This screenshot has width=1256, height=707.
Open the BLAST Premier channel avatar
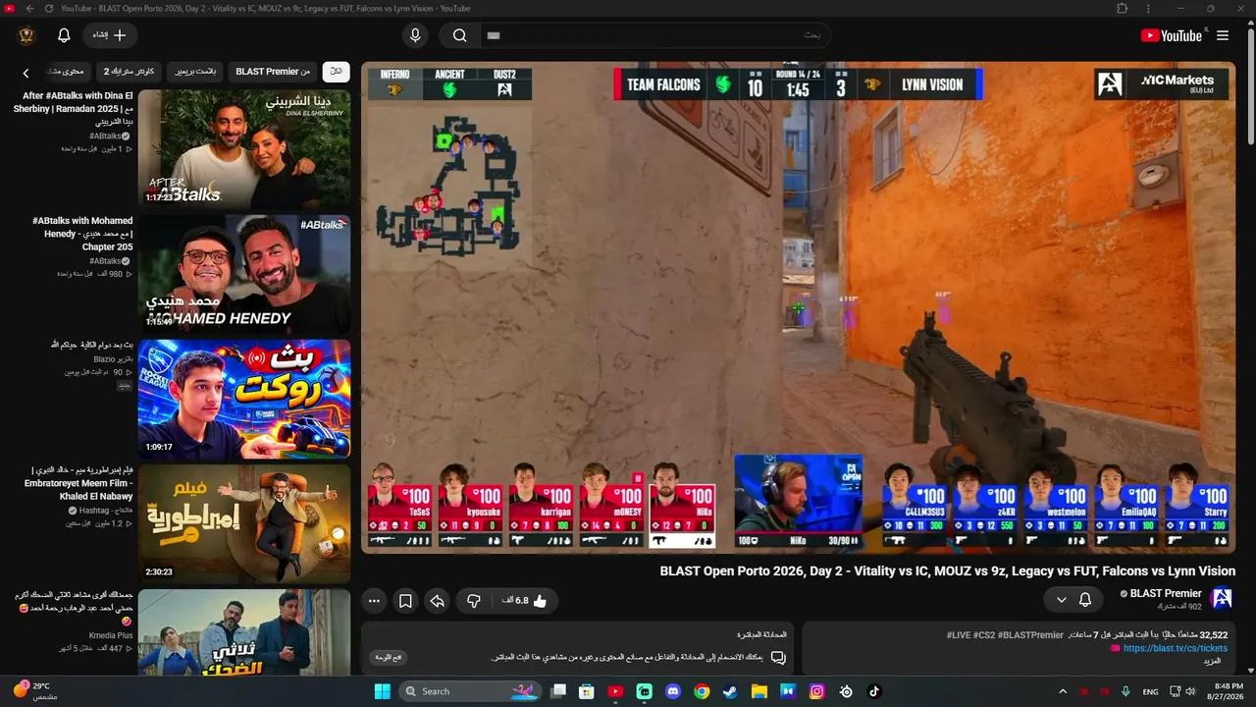[x=1222, y=598]
